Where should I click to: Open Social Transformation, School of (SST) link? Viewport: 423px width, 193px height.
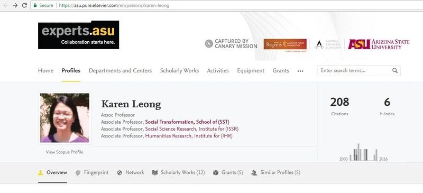click(187, 122)
